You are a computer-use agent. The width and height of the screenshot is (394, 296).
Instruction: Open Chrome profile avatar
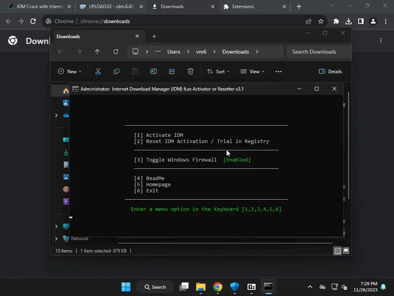coord(373,22)
